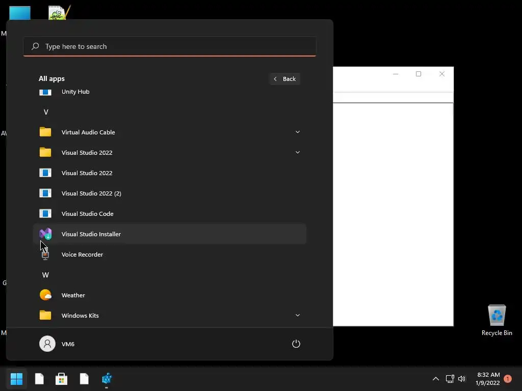Click Back to pinned apps
522x391 pixels.
285,79
